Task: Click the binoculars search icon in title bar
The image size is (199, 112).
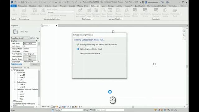Action: point(143,2)
